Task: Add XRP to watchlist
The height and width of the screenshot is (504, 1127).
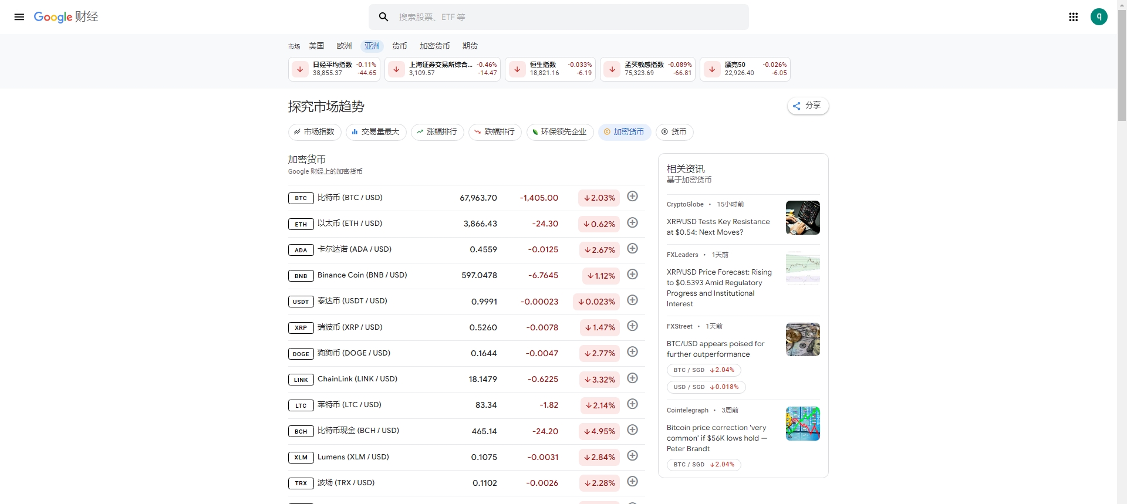Action: point(632,326)
